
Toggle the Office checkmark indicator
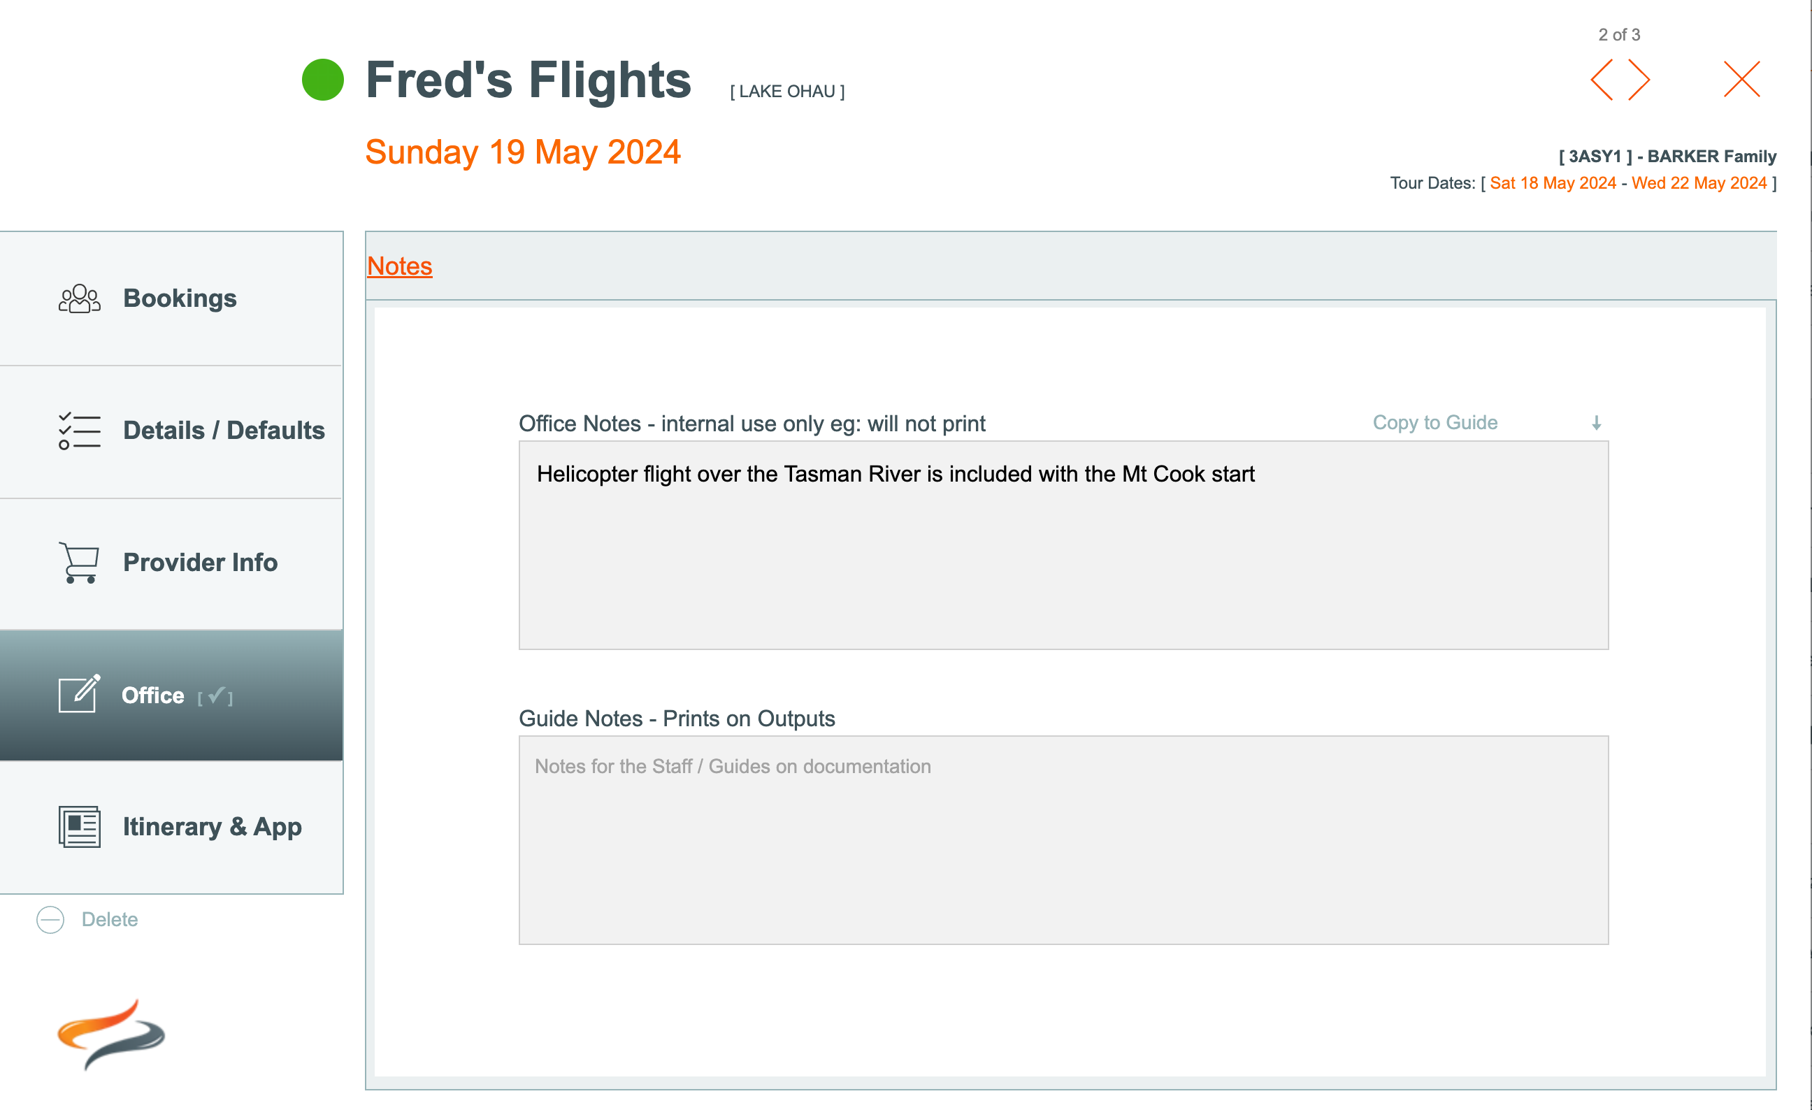coord(215,695)
